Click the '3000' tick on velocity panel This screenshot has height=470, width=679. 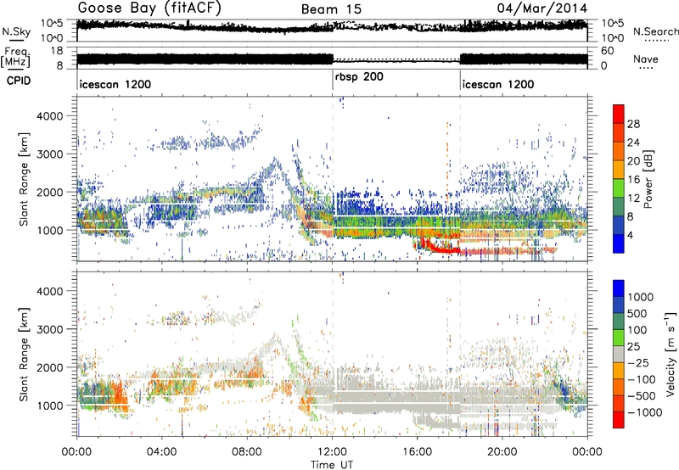(x=51, y=329)
